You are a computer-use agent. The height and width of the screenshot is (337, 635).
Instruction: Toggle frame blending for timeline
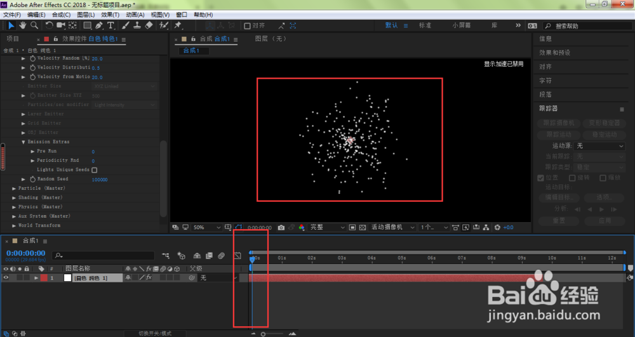pyautogui.click(x=209, y=256)
